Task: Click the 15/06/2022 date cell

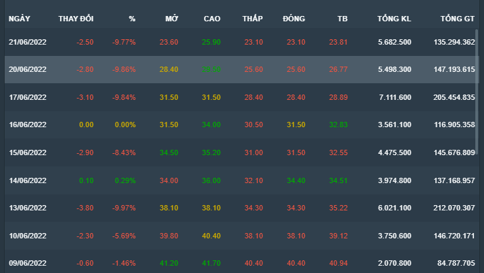Action: click(27, 152)
